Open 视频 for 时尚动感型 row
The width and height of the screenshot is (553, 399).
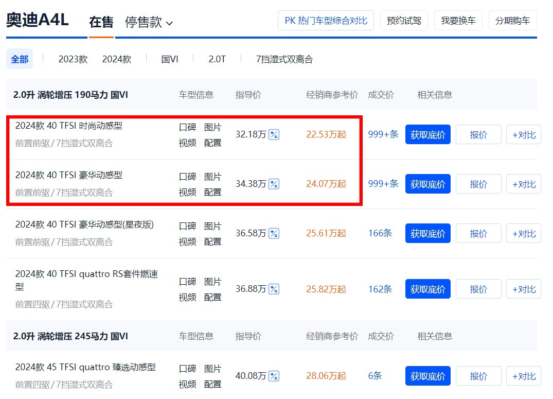point(188,143)
